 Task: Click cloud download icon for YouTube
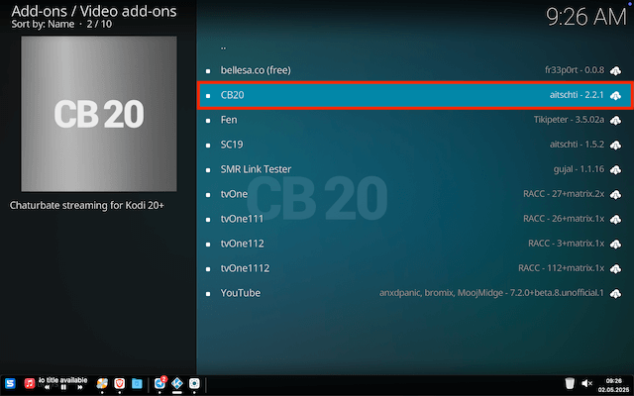click(x=615, y=293)
